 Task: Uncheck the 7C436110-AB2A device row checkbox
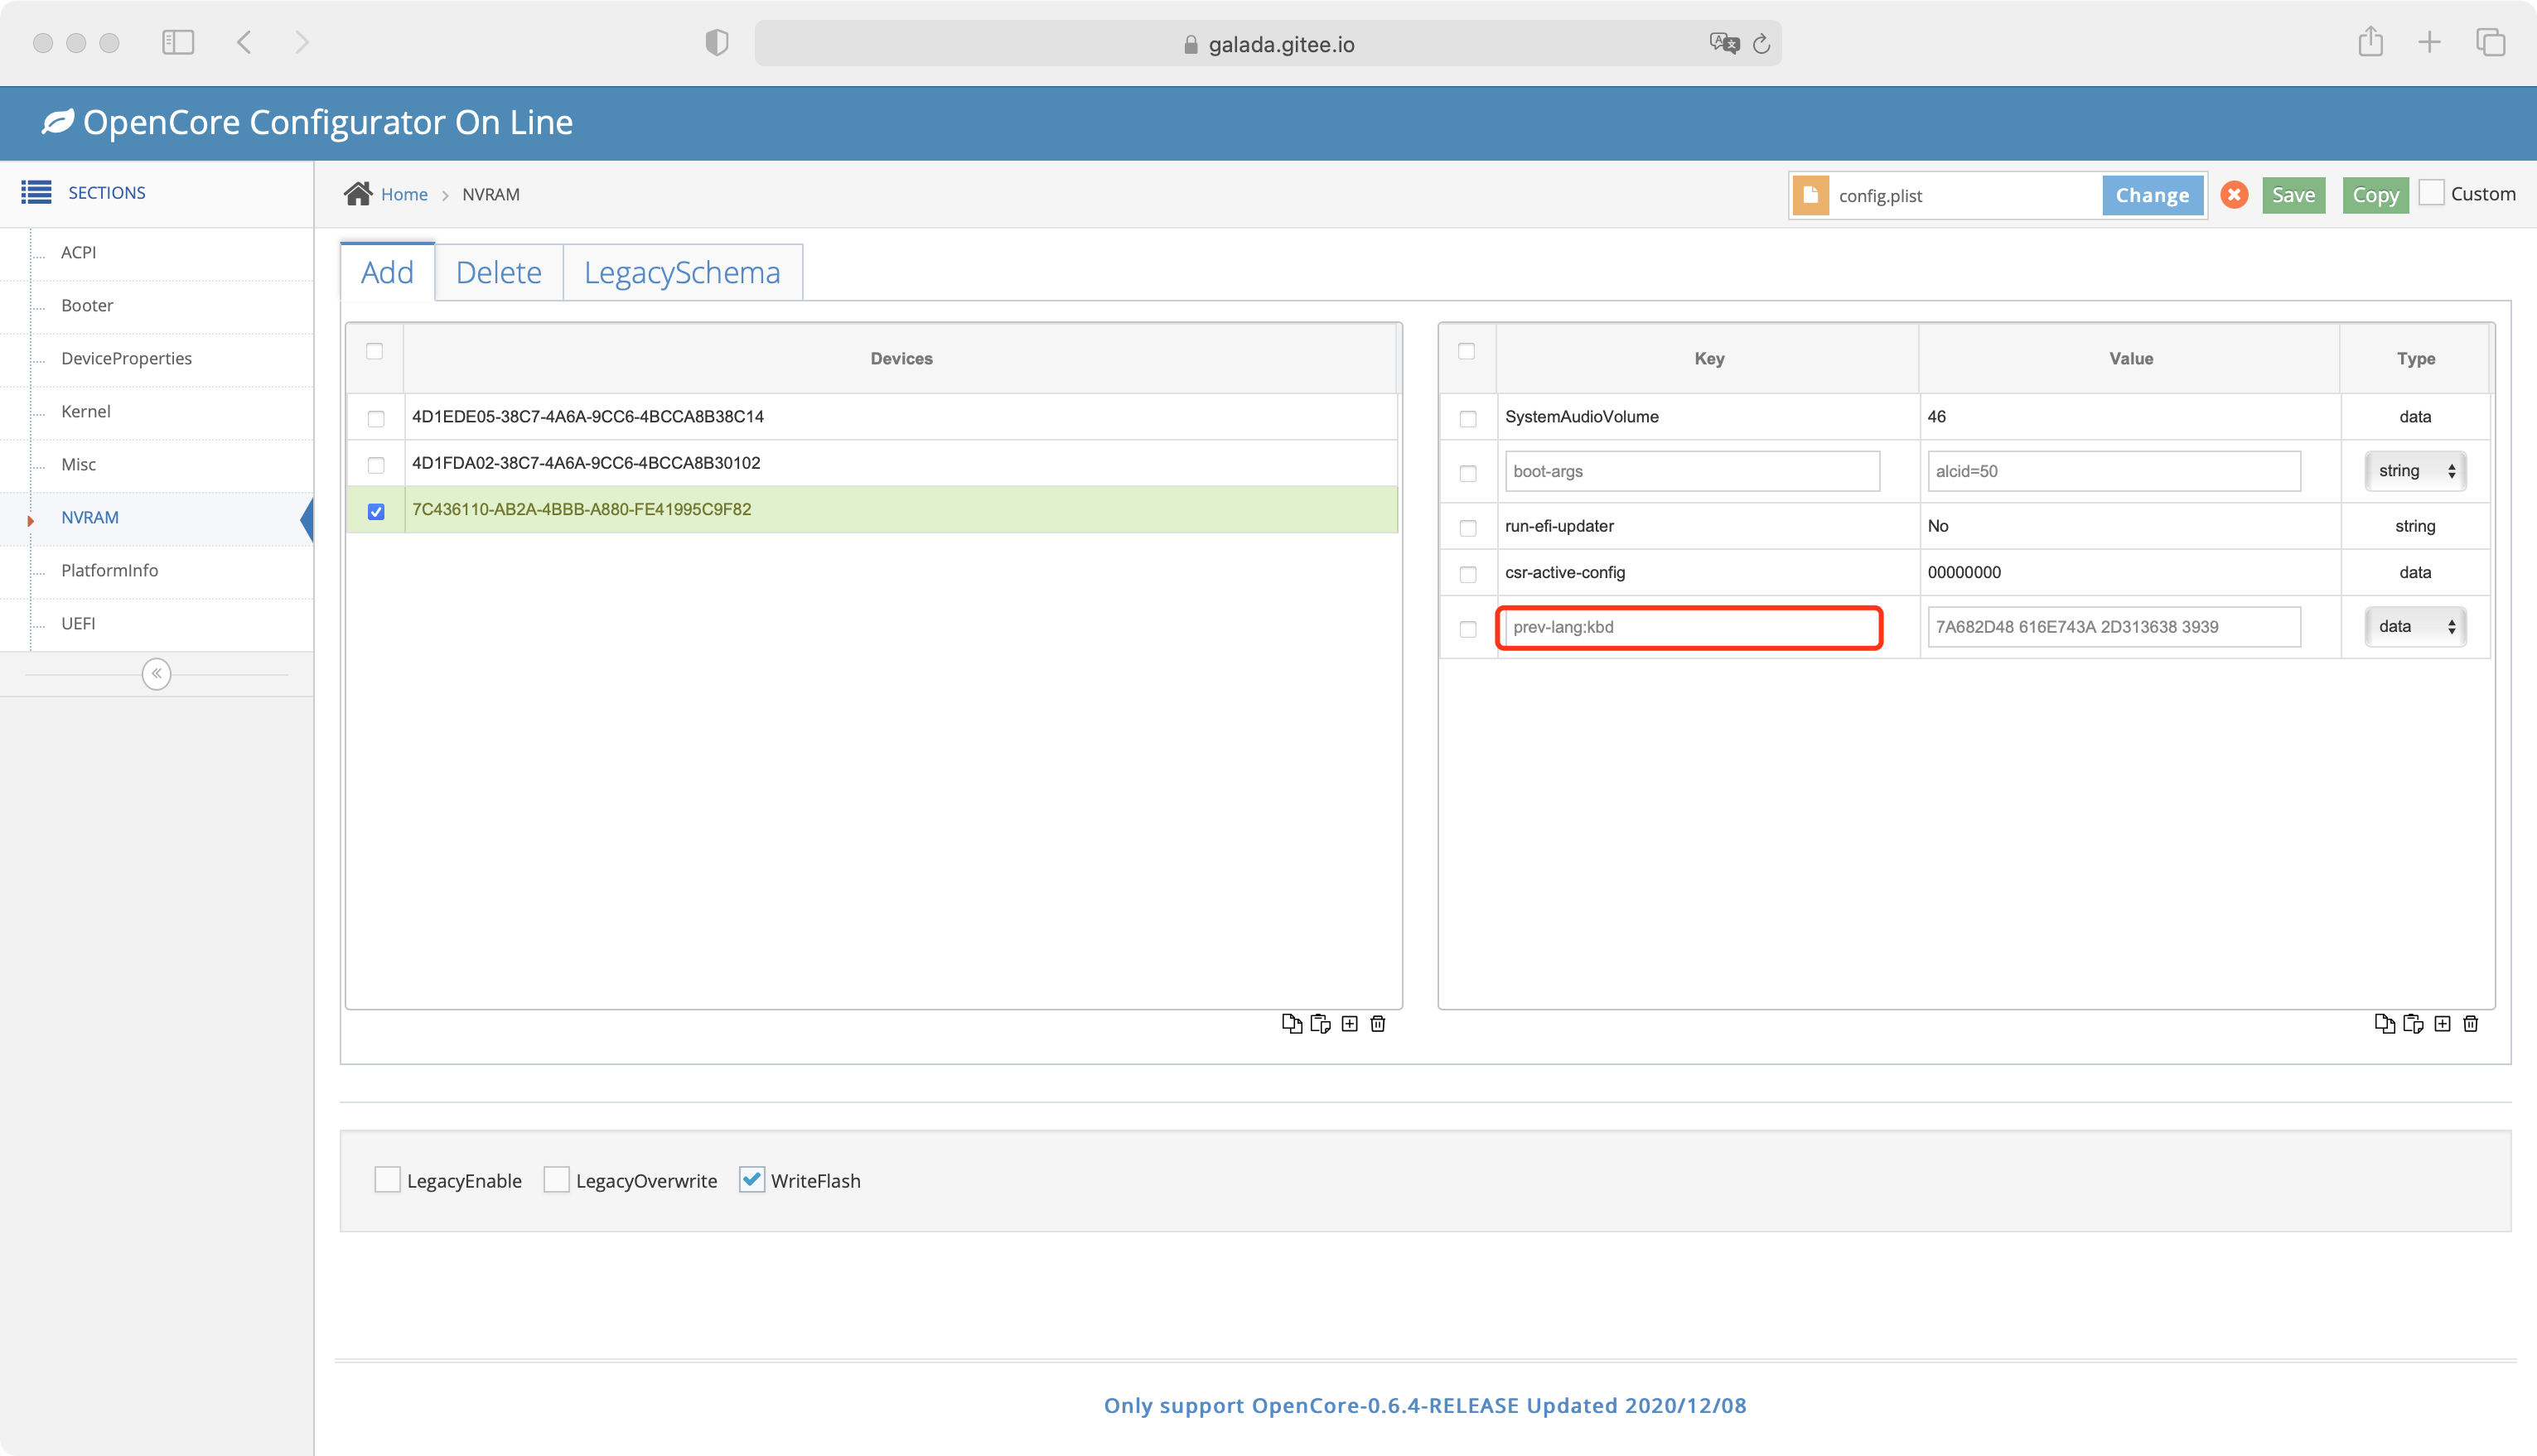coord(376,511)
